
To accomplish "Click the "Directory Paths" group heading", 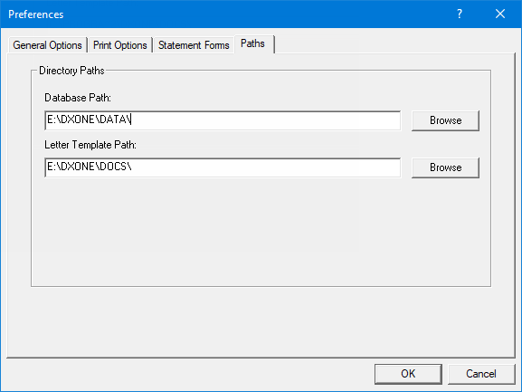I will click(71, 71).
